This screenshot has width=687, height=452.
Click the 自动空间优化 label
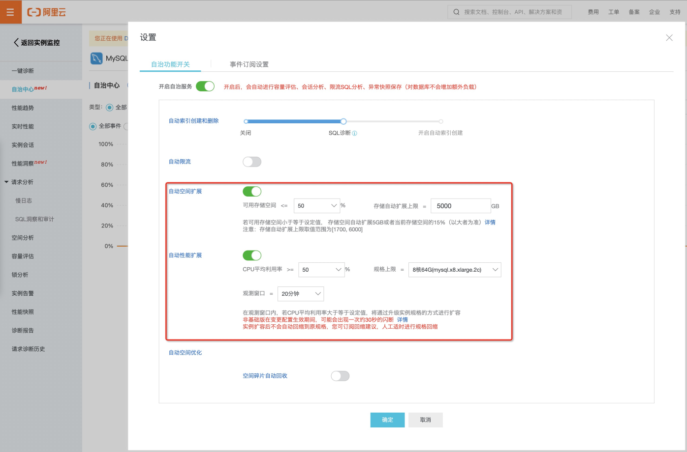point(186,353)
